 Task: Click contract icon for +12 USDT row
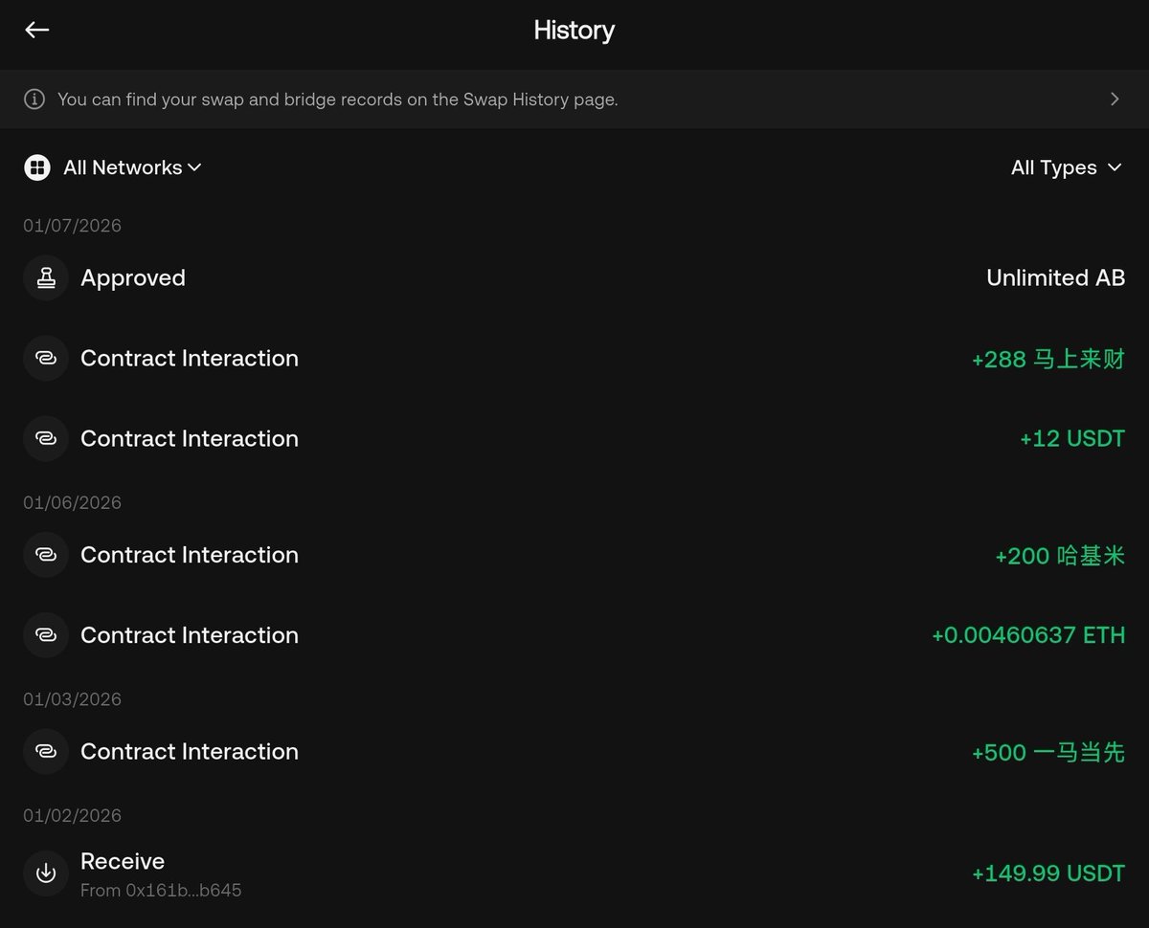pyautogui.click(x=46, y=439)
